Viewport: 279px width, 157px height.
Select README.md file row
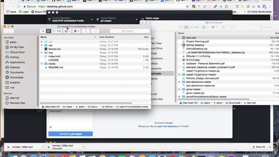click(95, 68)
